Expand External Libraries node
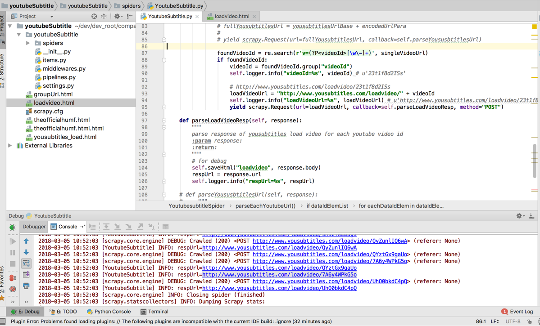Viewport: 540px width, 326px height. tap(10, 146)
